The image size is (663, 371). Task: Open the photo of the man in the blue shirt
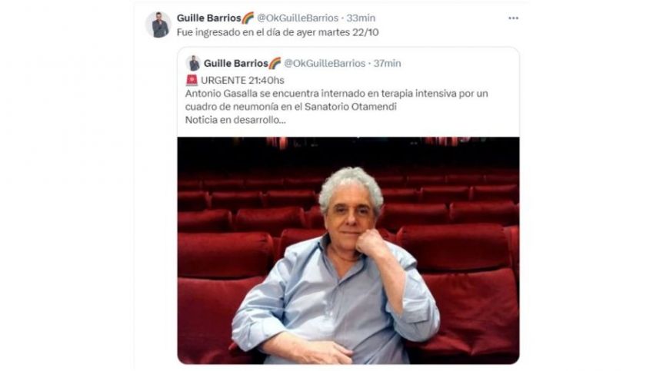348,250
